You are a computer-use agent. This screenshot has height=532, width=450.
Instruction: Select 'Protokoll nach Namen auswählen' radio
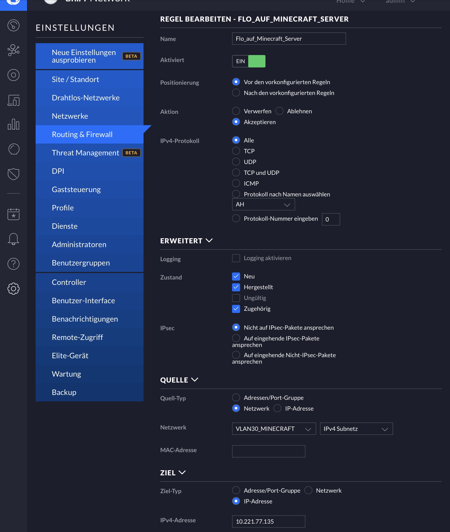[x=236, y=194]
